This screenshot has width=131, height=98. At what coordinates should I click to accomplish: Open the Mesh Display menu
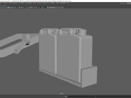point(28,3)
